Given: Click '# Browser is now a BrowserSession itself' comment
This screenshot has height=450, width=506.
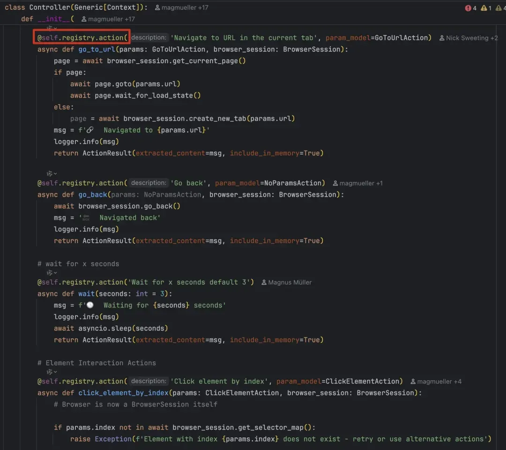Looking at the screenshot, I should coord(135,405).
